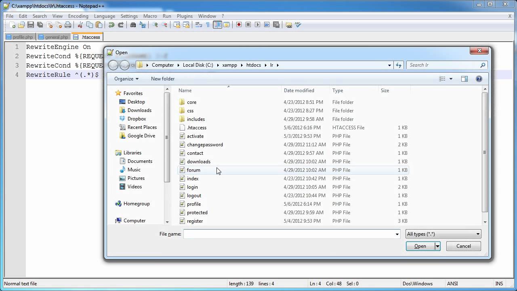Toggle Show all characters pilcrow icon
This screenshot has width=517, height=291.
coord(208,25)
